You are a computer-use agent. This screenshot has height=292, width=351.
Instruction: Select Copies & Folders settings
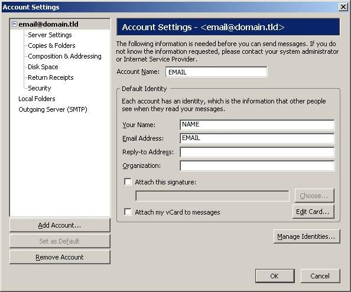click(x=51, y=46)
